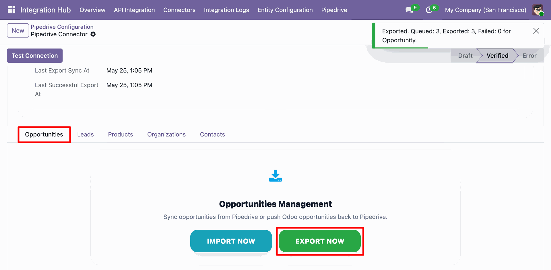Click the IMPORT NOW button
The width and height of the screenshot is (551, 270).
point(231,241)
